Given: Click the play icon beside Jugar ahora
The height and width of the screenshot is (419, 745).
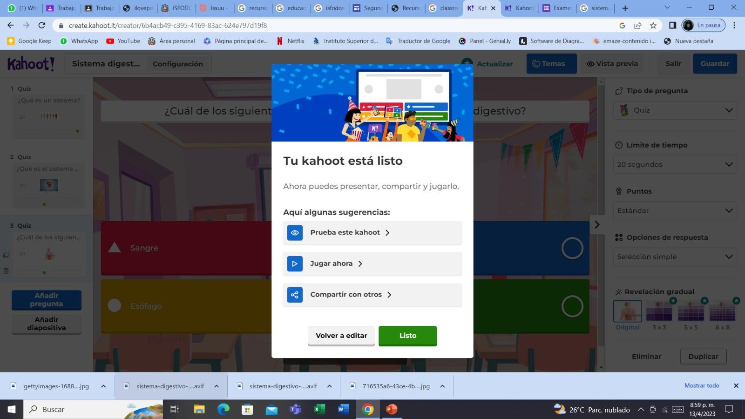Looking at the screenshot, I should 295,264.
